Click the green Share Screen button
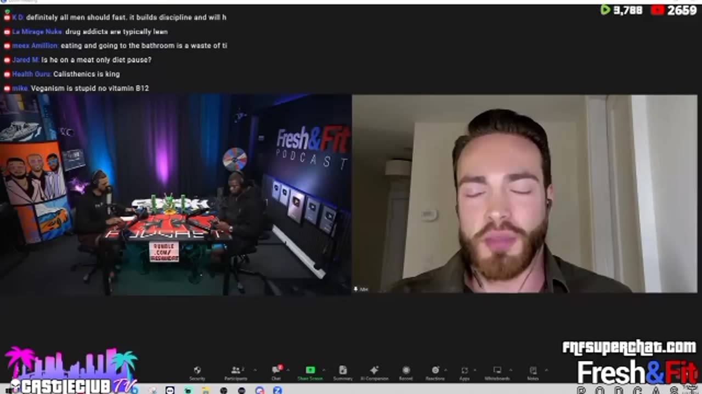 click(x=310, y=370)
